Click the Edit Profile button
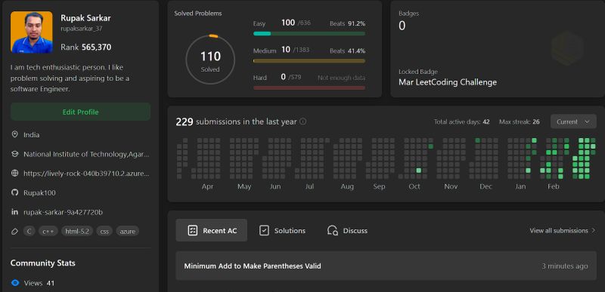The width and height of the screenshot is (605, 292). pyautogui.click(x=80, y=112)
